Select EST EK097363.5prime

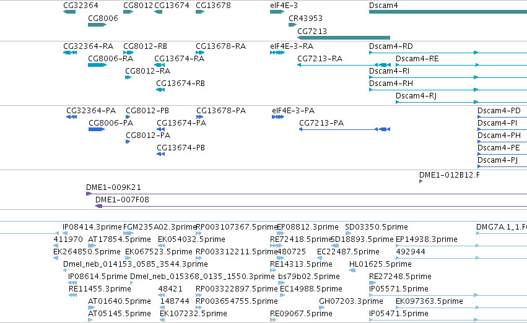[x=429, y=301]
